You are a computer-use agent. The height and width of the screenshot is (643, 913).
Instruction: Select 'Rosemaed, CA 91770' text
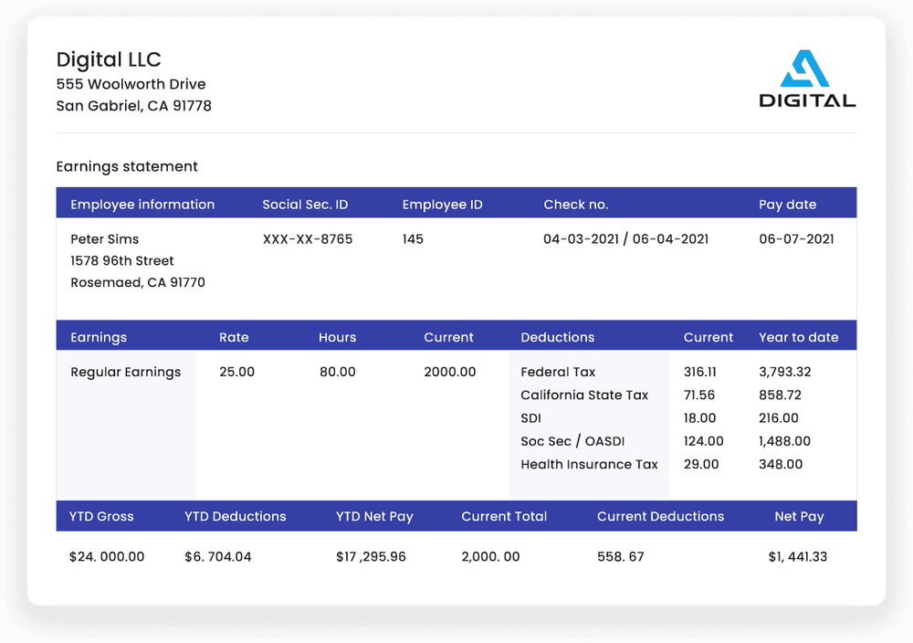[x=138, y=282]
